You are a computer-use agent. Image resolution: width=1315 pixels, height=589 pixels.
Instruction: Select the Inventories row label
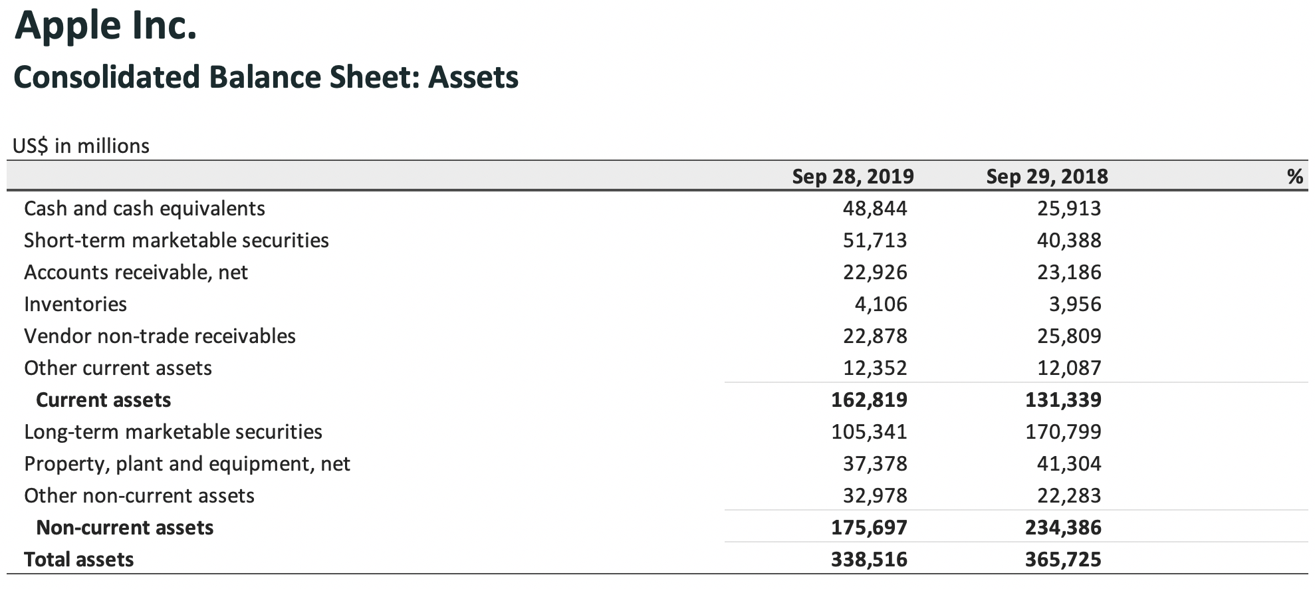(x=75, y=304)
